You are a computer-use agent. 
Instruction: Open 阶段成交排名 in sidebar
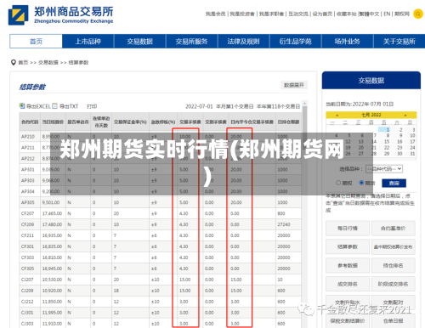click(393, 284)
